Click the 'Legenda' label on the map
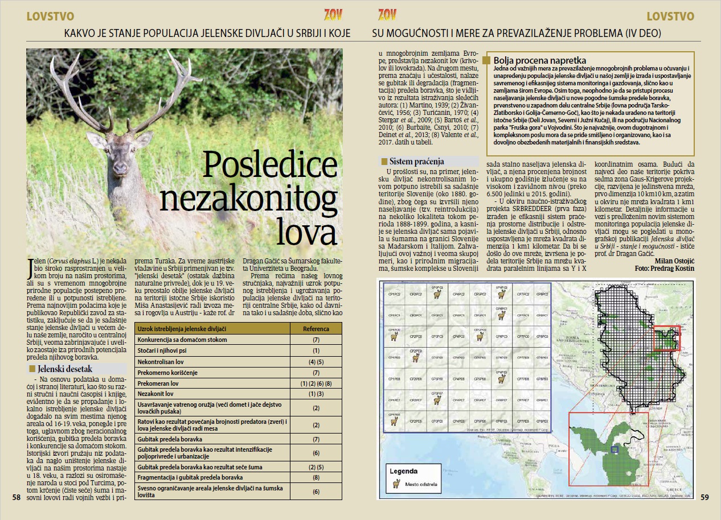 click(404, 471)
